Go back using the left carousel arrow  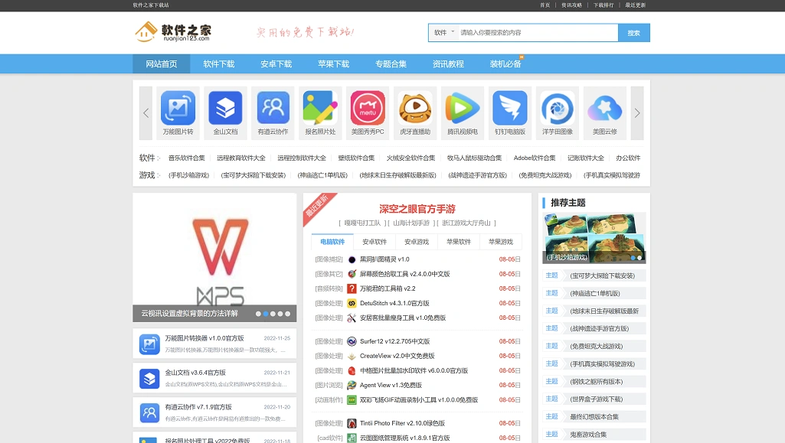click(146, 112)
